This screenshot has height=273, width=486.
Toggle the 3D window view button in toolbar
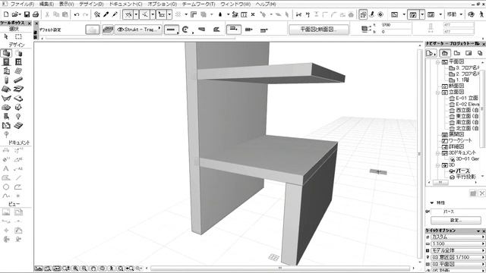coord(413,14)
